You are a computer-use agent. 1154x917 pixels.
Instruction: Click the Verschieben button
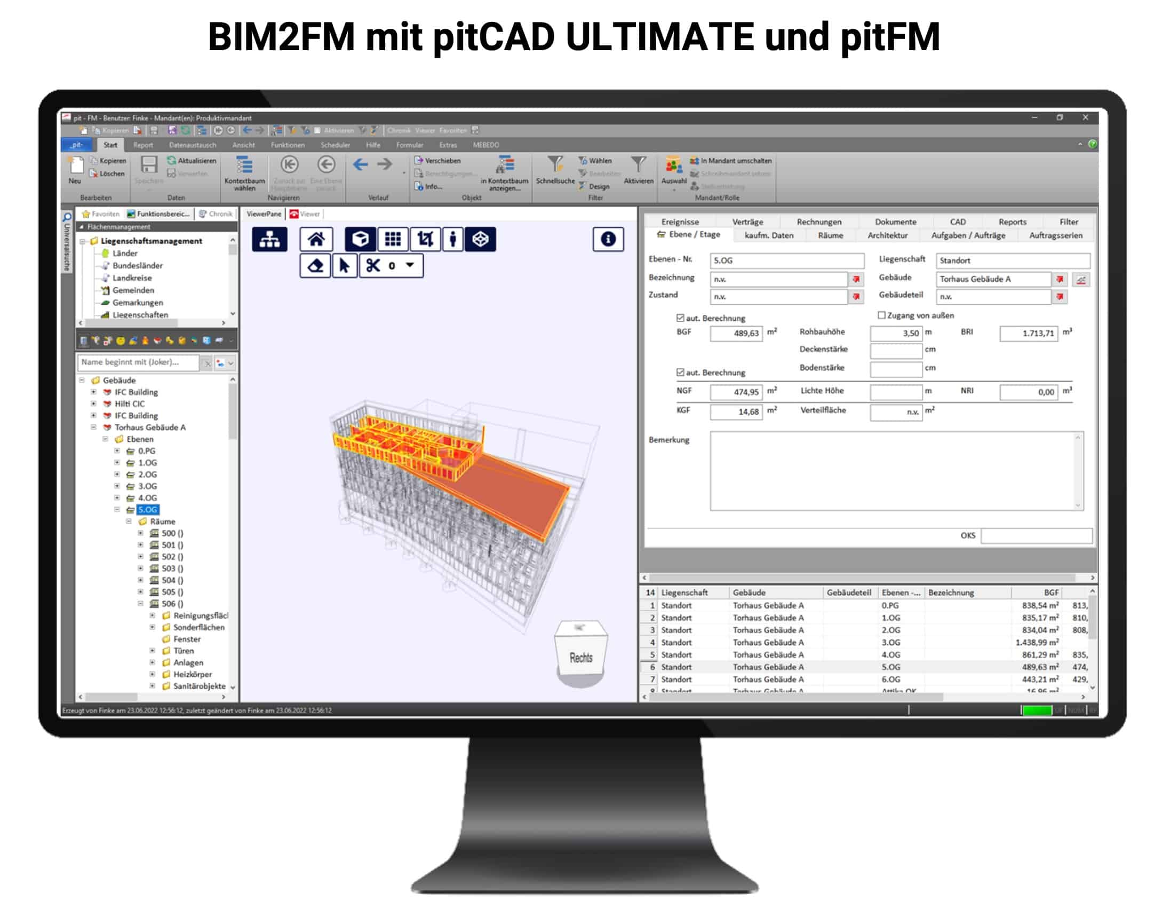click(437, 161)
